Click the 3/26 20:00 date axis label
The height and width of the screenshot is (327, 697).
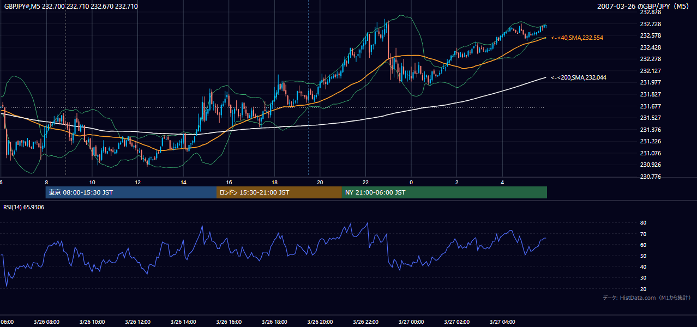click(319, 322)
